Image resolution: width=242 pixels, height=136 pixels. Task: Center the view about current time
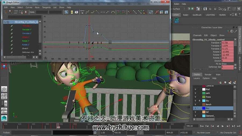(77, 12)
